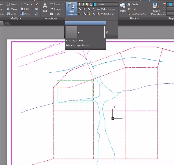The image size is (174, 165).
Task: Activate the Fillet tool
Action: click(x=25, y=9)
